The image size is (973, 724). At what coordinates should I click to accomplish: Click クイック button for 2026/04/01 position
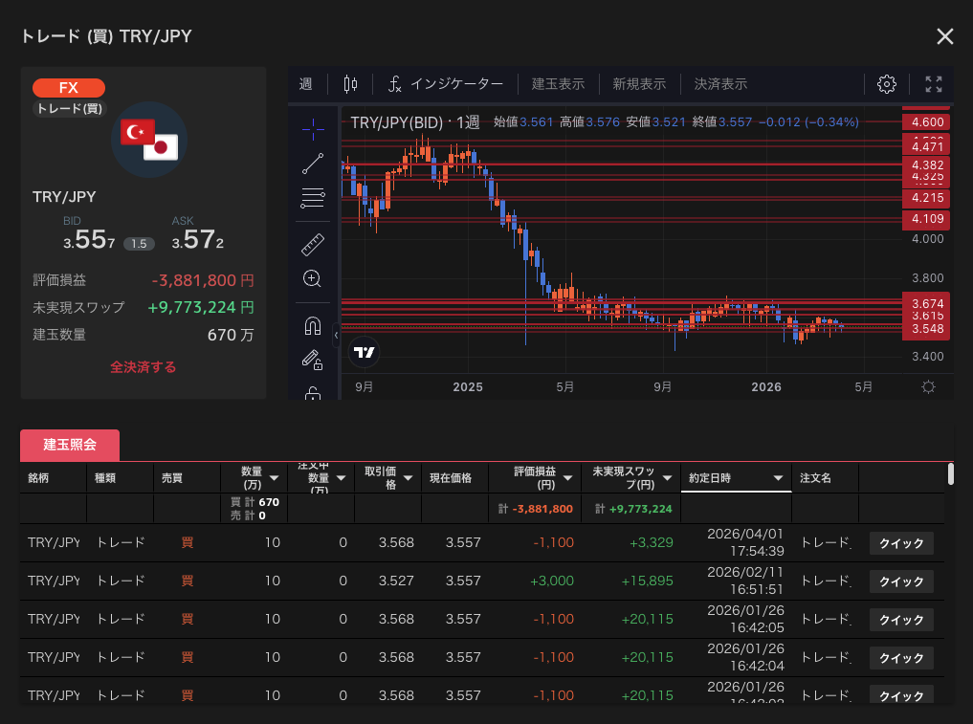900,543
